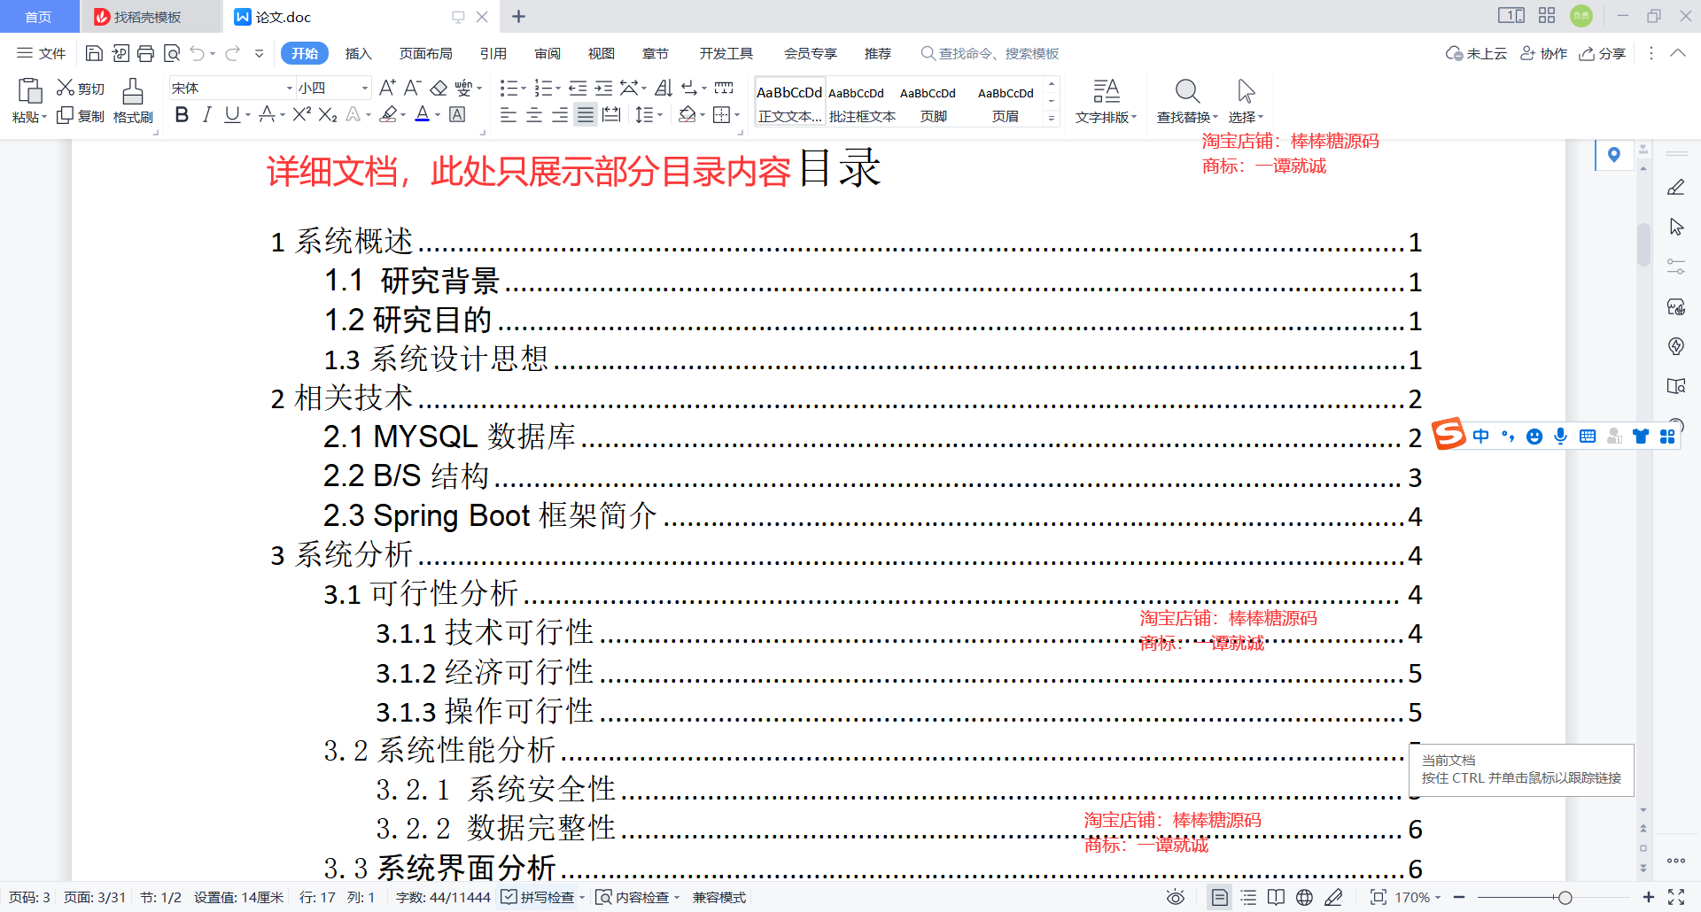The width and height of the screenshot is (1701, 912).
Task: Toggle right text alignment
Action: coord(560,114)
